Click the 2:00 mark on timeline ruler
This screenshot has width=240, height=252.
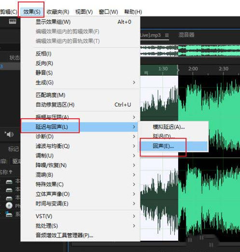193,69
